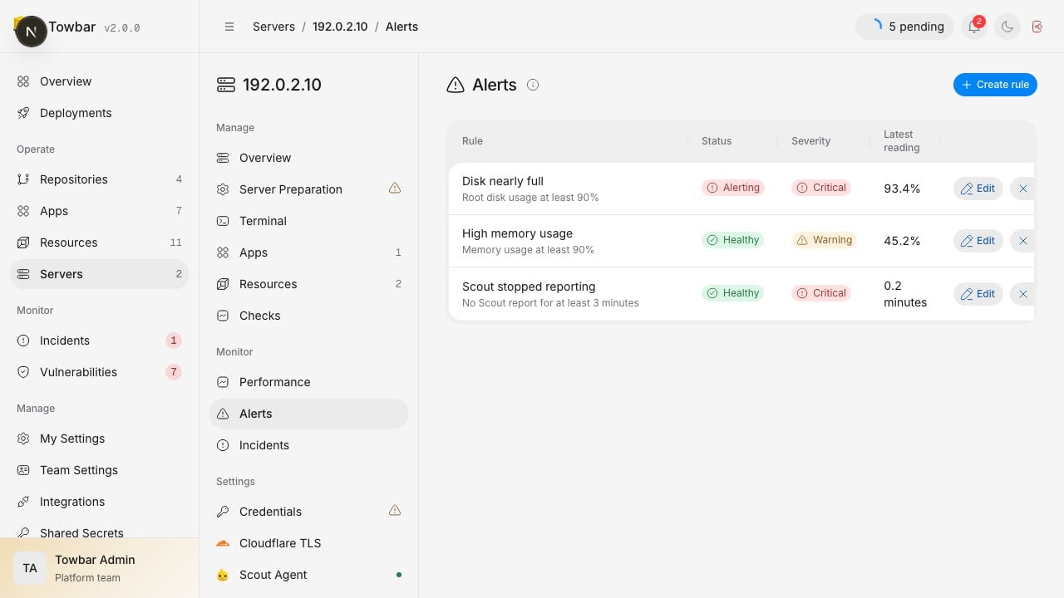
Task: Click the Warning severity badge
Action: pos(824,240)
